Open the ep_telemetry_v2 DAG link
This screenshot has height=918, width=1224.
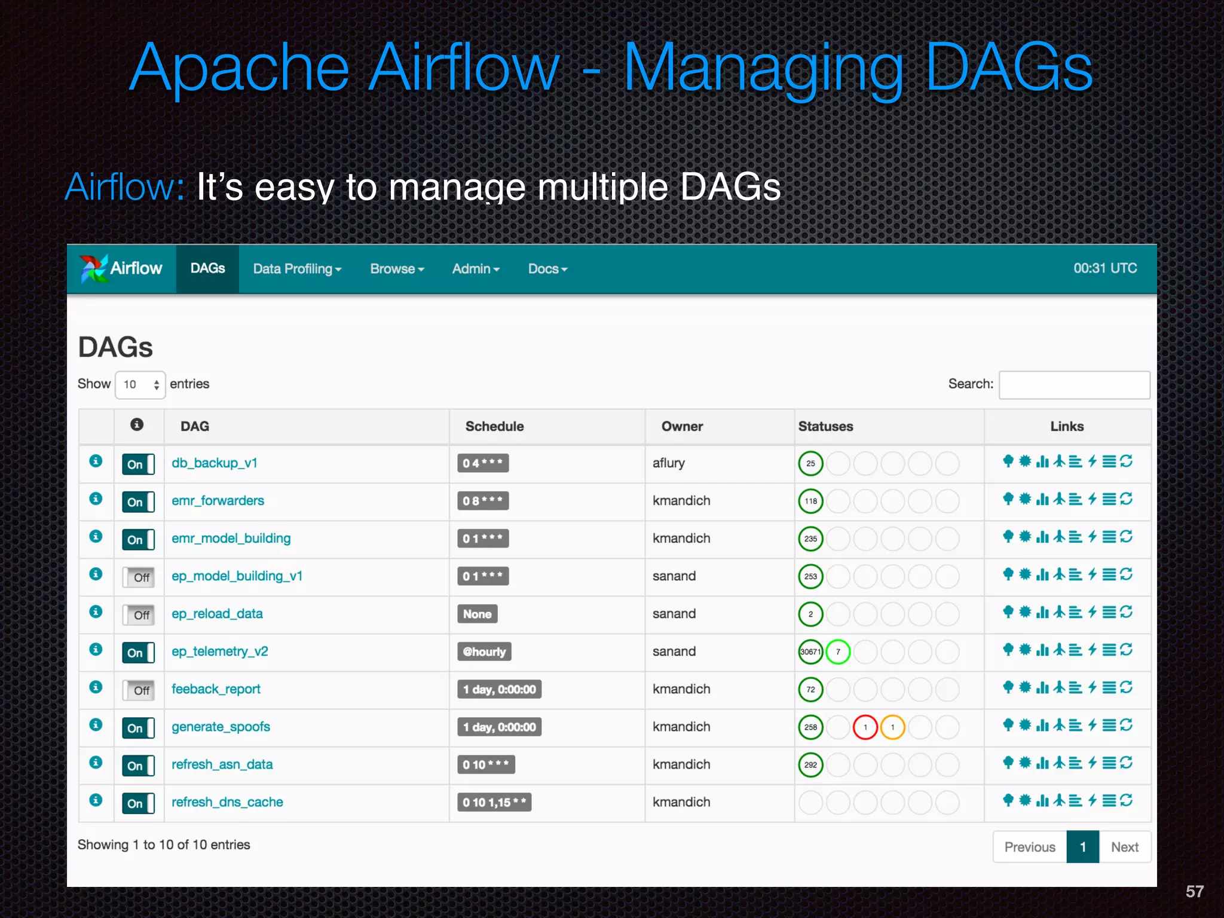pyautogui.click(x=220, y=651)
